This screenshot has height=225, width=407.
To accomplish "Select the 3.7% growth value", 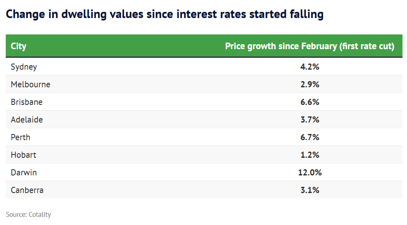I will [310, 120].
